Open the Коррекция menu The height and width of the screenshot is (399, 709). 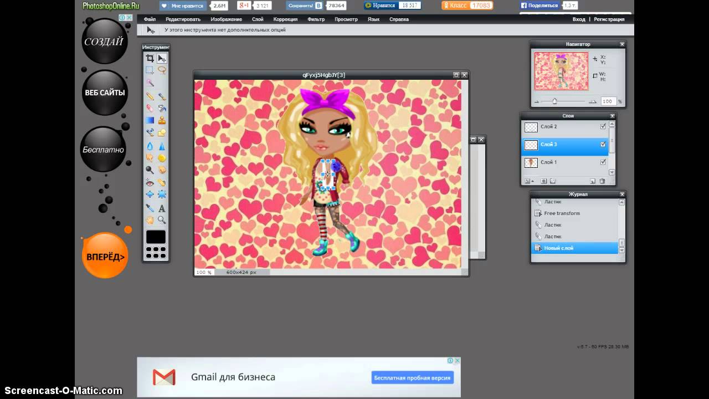point(285,19)
